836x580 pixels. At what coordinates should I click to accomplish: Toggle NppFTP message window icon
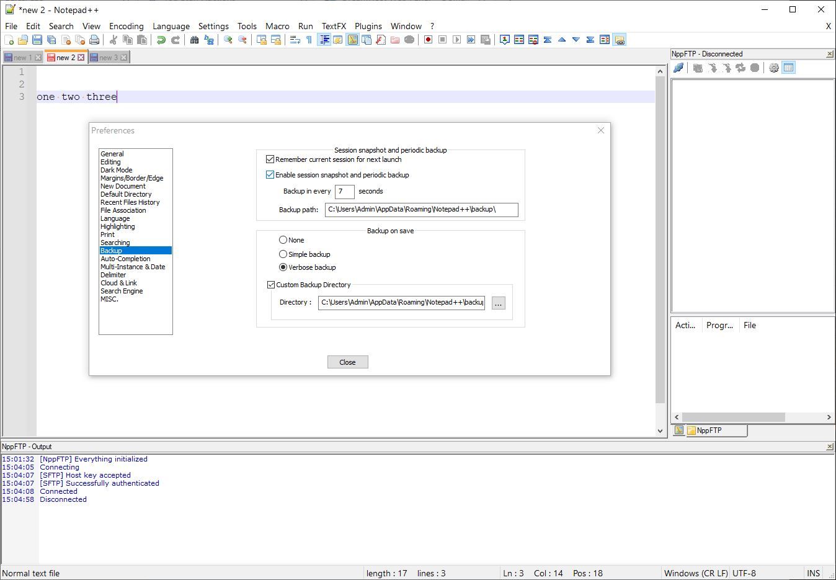(x=788, y=68)
